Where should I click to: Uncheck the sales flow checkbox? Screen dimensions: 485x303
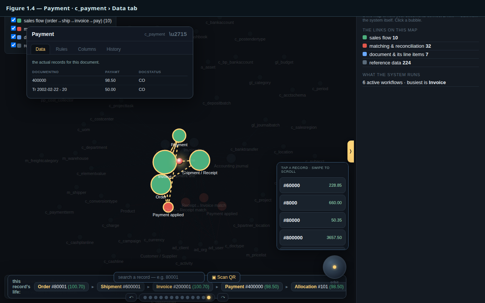click(14, 20)
